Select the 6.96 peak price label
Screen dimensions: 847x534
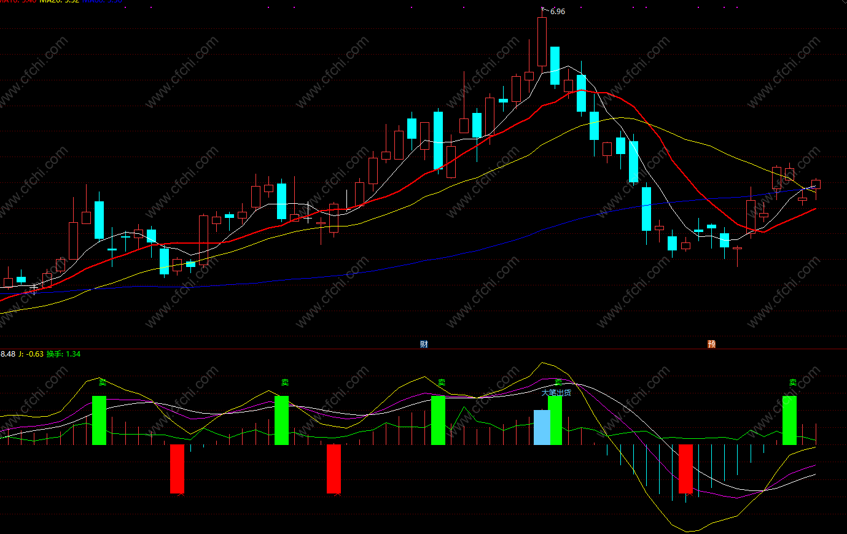pos(558,12)
